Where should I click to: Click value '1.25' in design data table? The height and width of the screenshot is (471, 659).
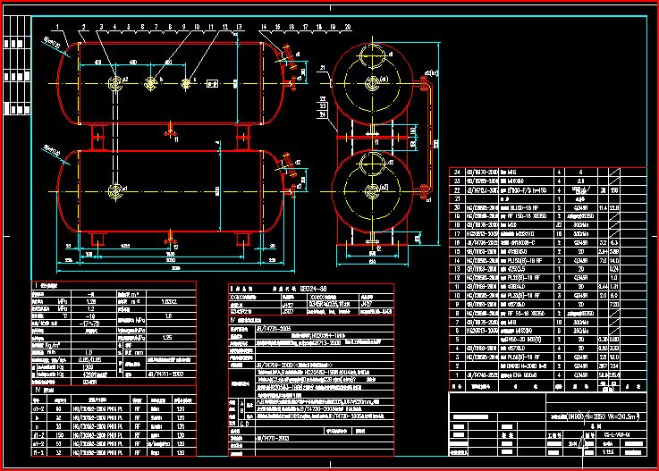click(167, 338)
